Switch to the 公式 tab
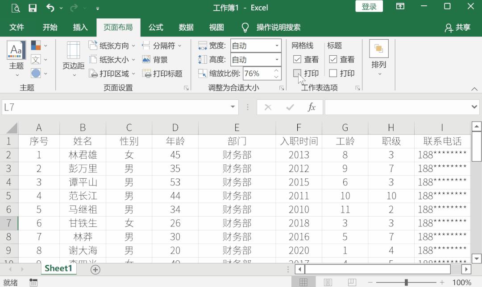Viewport: 482px width, 287px height. coord(156,27)
